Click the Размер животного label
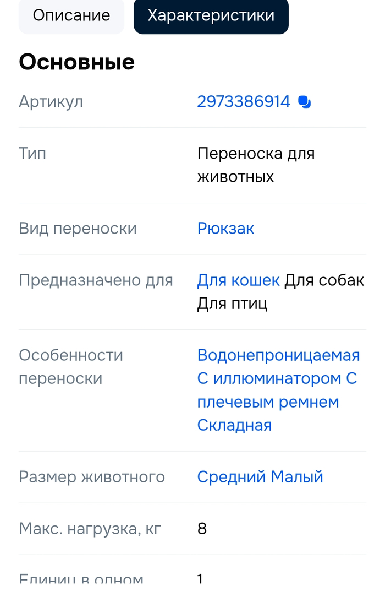385x591 pixels. click(92, 477)
